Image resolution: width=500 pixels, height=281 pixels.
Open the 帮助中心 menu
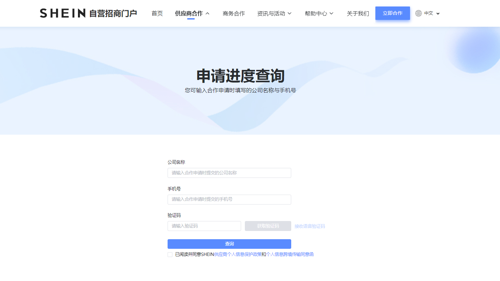tap(316, 13)
